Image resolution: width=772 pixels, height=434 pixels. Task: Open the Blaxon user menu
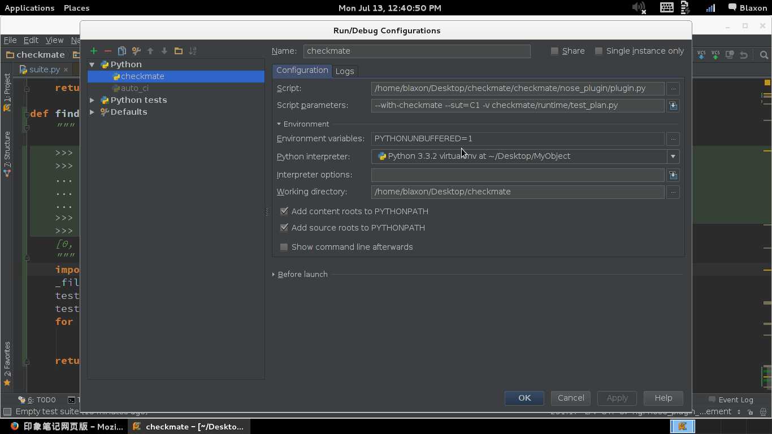point(747,8)
